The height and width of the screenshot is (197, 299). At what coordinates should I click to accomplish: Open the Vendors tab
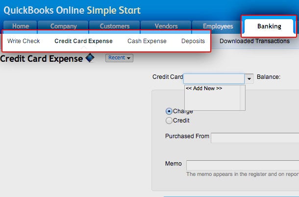point(166,26)
